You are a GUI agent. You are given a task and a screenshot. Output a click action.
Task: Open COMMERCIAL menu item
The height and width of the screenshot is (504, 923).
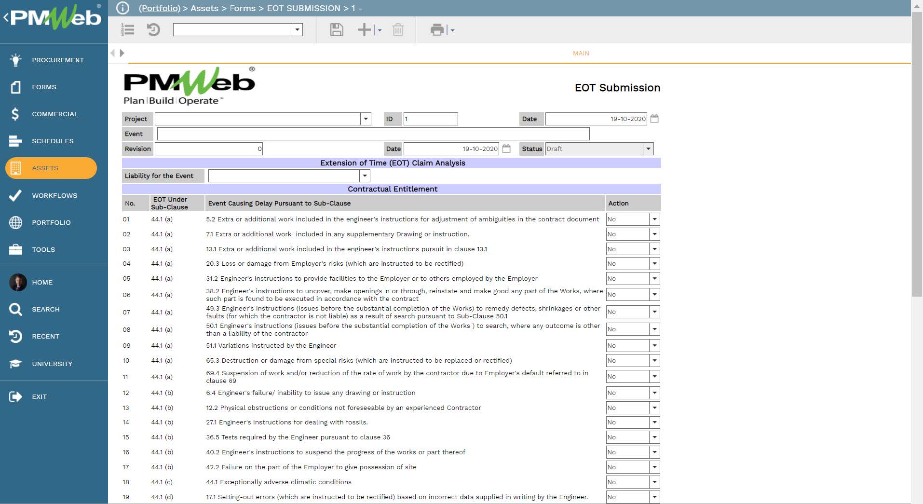click(54, 114)
